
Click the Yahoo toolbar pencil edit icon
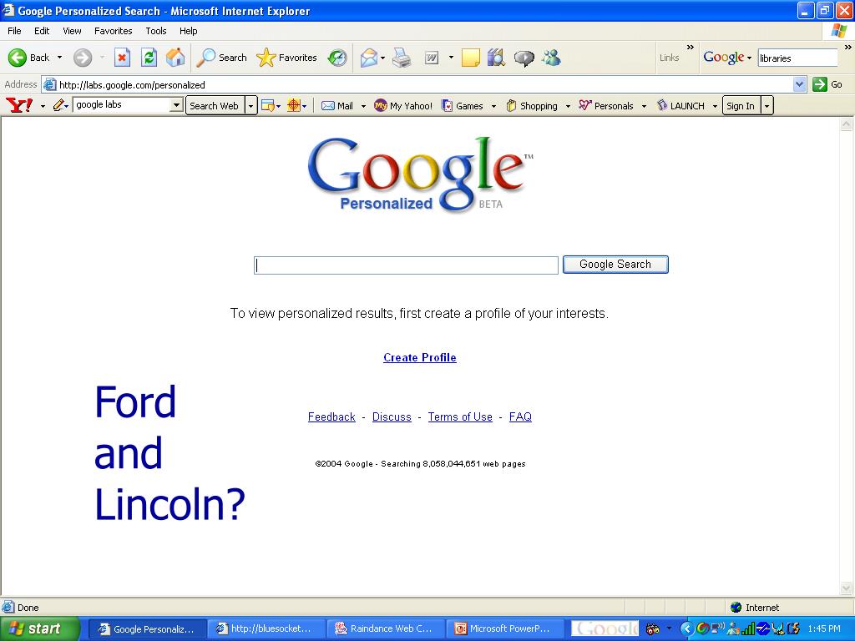[59, 105]
